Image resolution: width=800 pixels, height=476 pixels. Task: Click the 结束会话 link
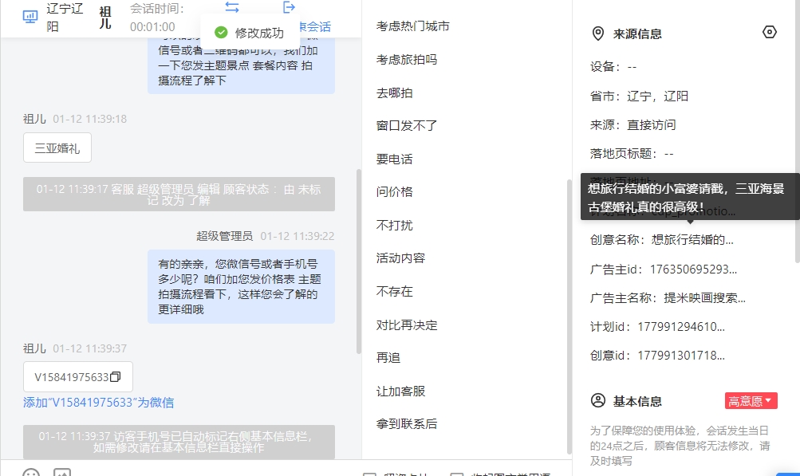click(315, 26)
